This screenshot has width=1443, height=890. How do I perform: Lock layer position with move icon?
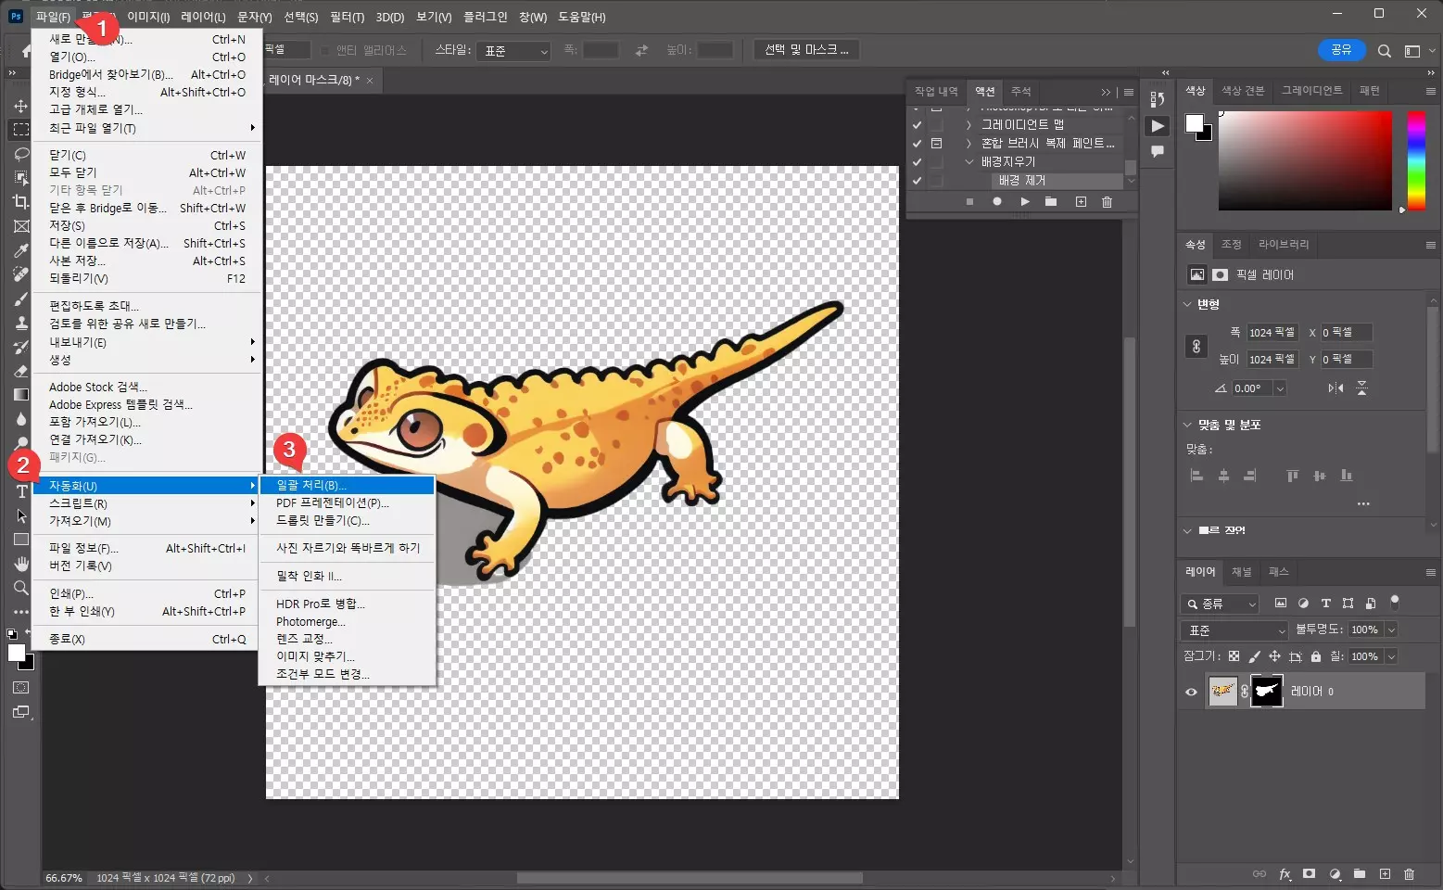[1274, 656]
